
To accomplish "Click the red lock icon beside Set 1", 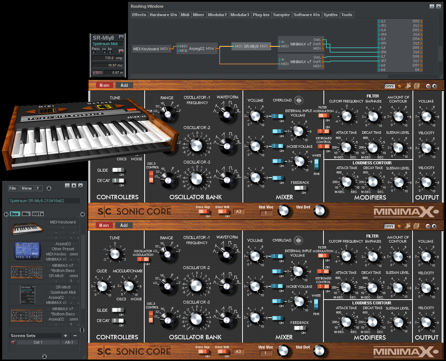I will click(x=14, y=342).
